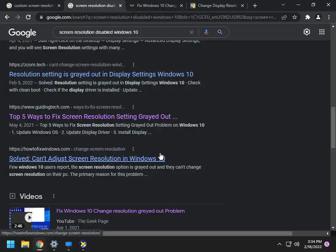
Task: Close the Fix Windows 10 tab
Action: click(x=181, y=6)
